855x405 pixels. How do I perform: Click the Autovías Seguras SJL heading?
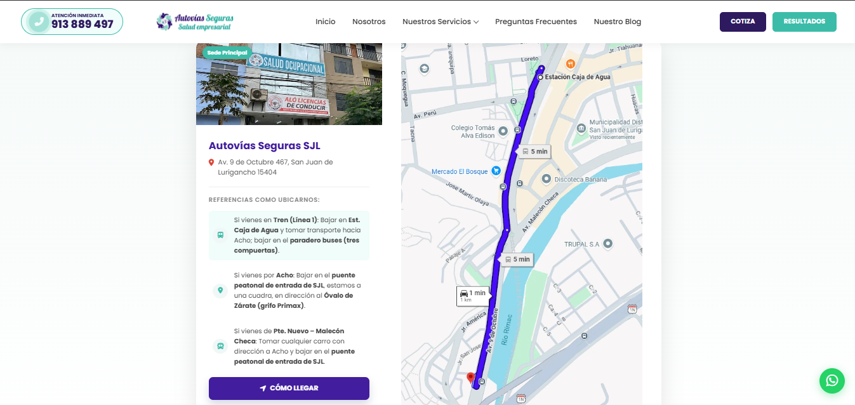point(265,146)
